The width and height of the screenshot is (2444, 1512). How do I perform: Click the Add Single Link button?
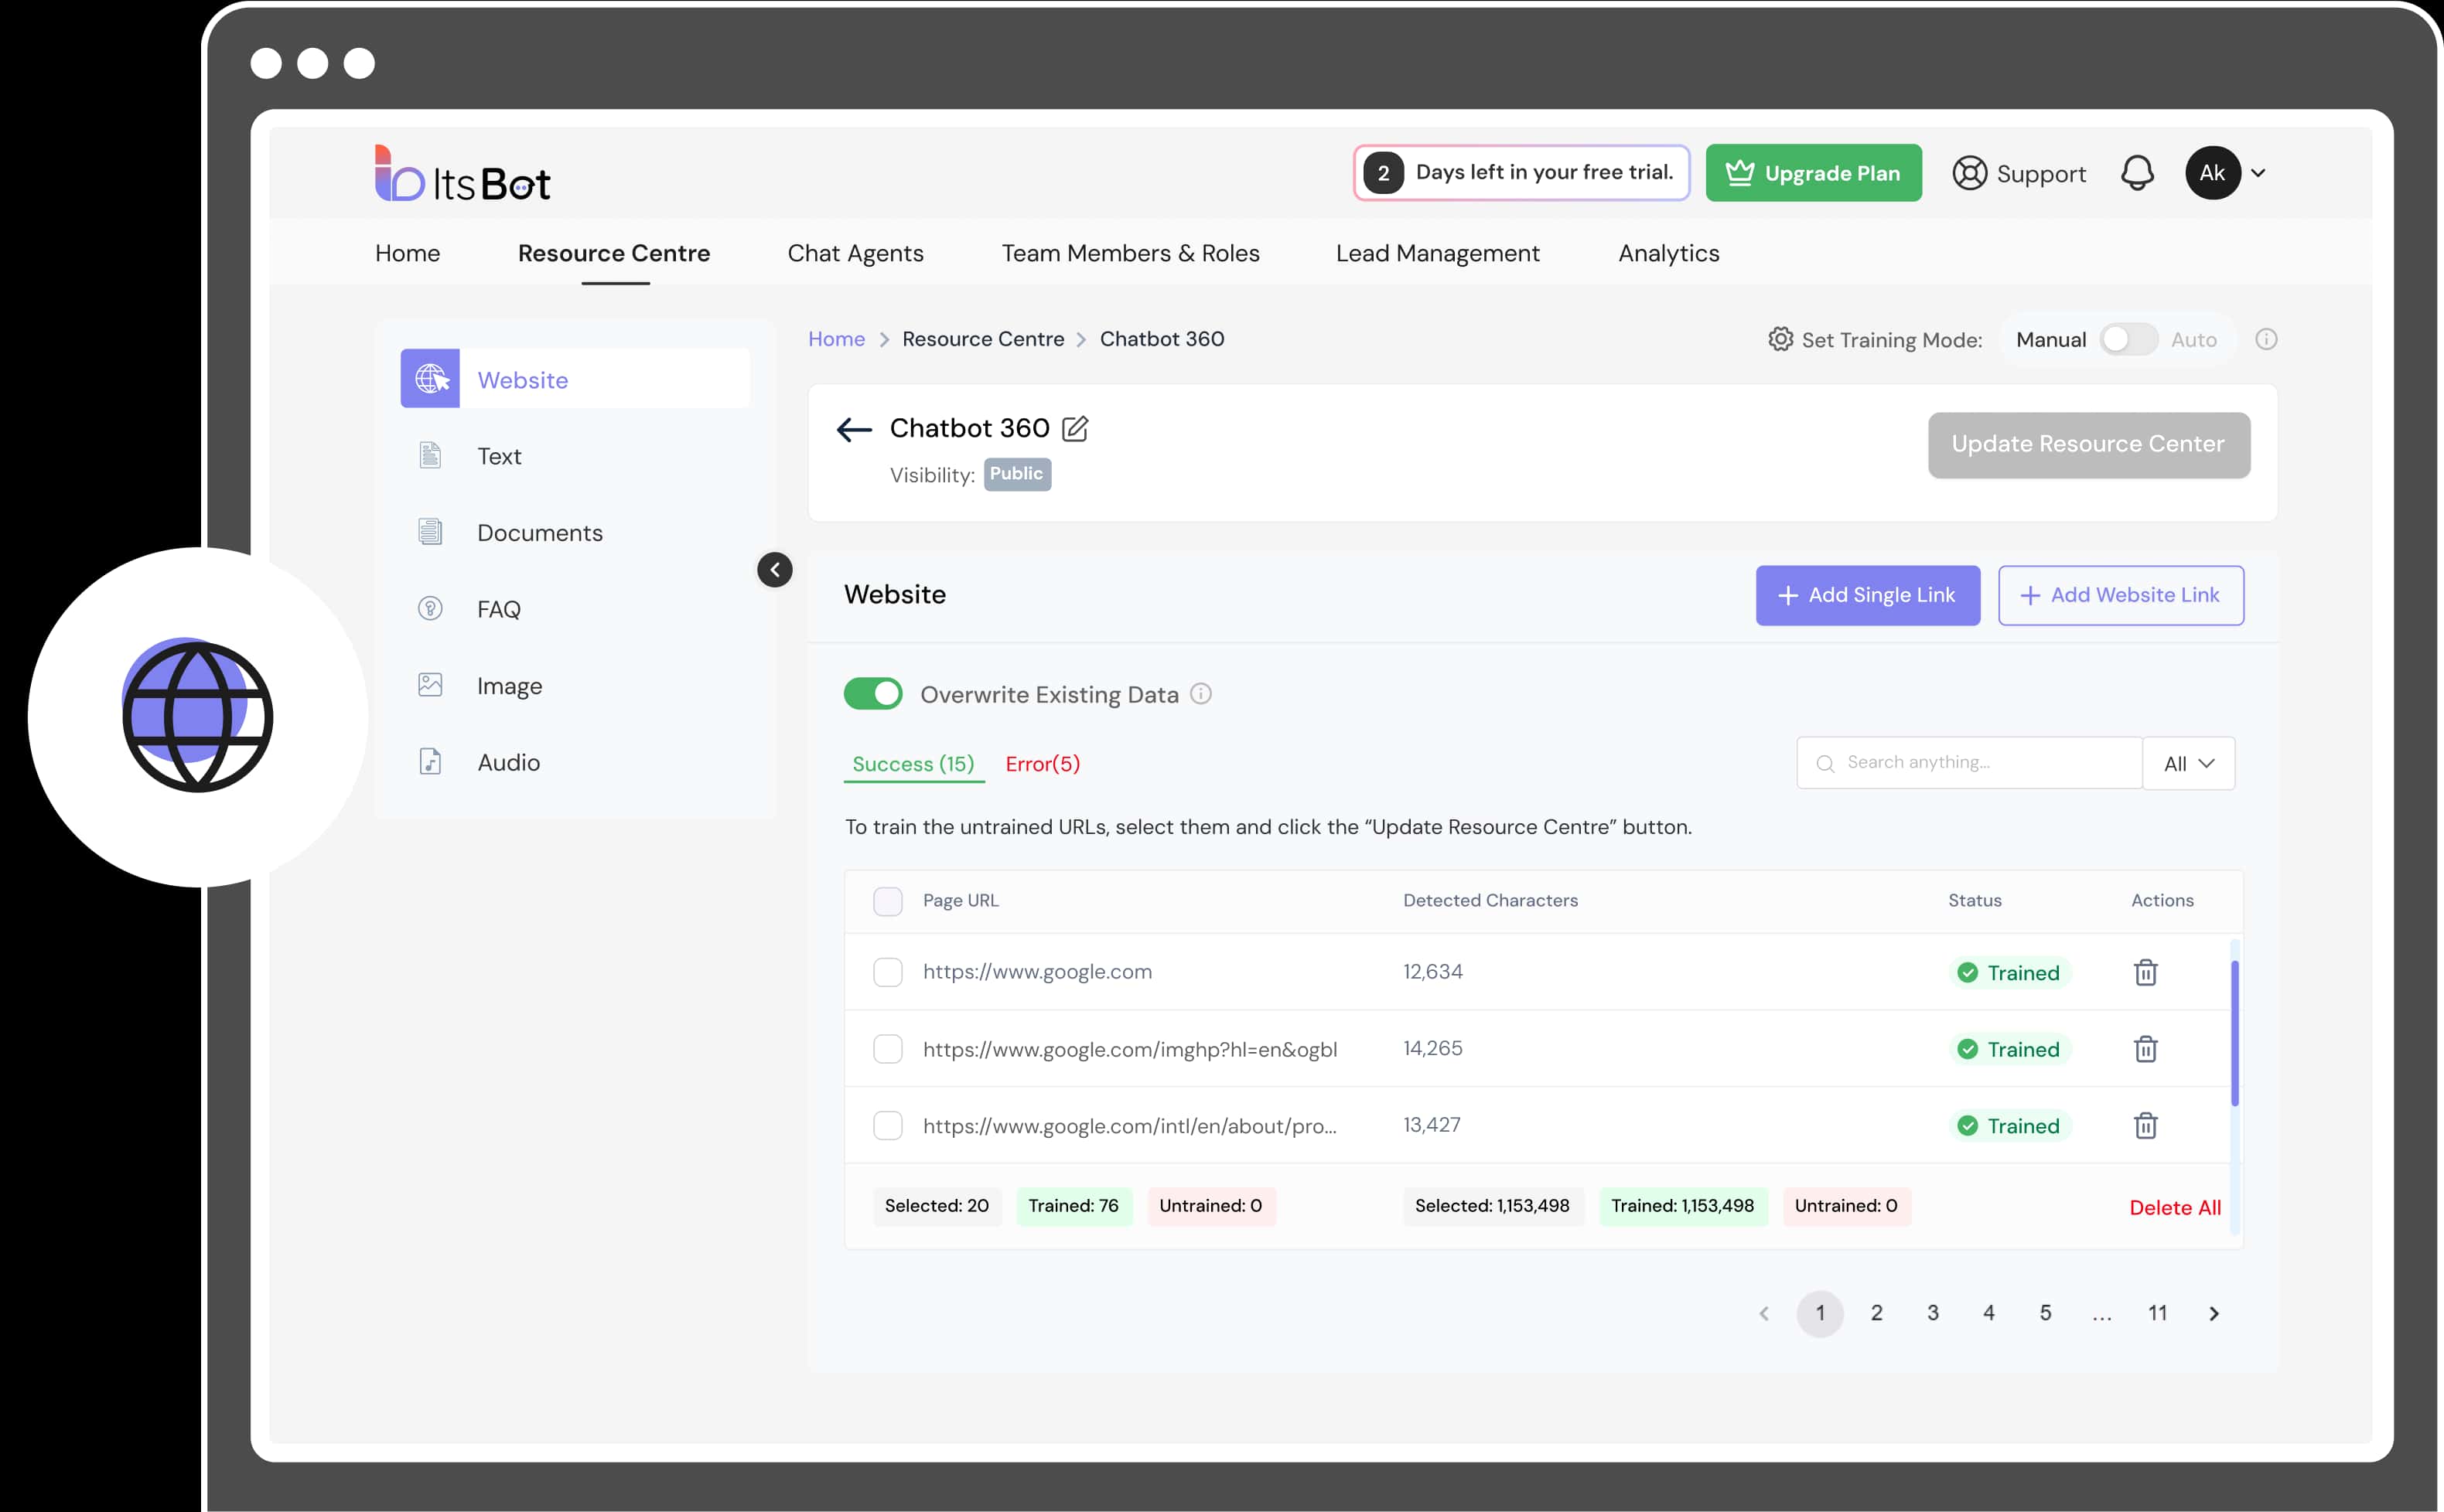[x=1867, y=595]
